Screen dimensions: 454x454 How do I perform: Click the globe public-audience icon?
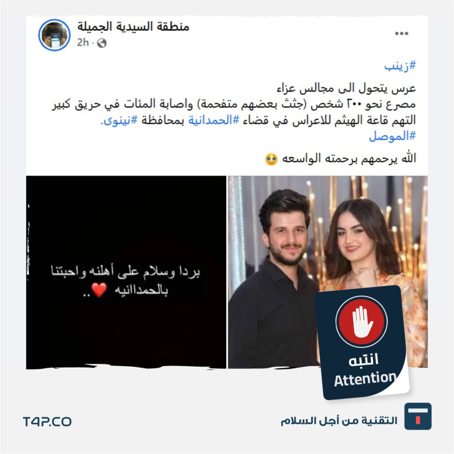click(101, 44)
